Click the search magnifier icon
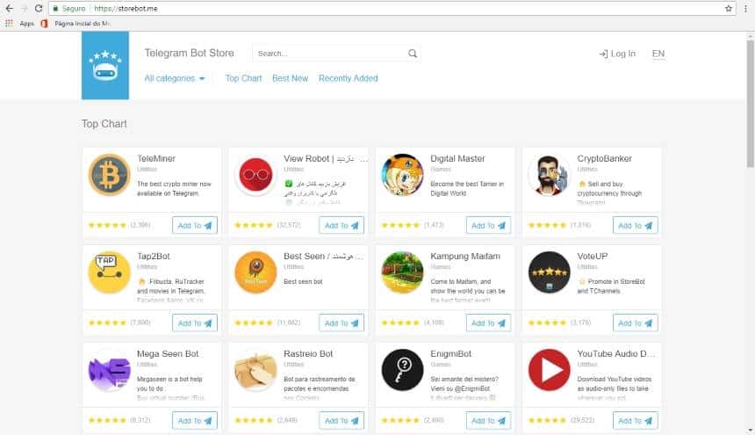 pyautogui.click(x=413, y=54)
